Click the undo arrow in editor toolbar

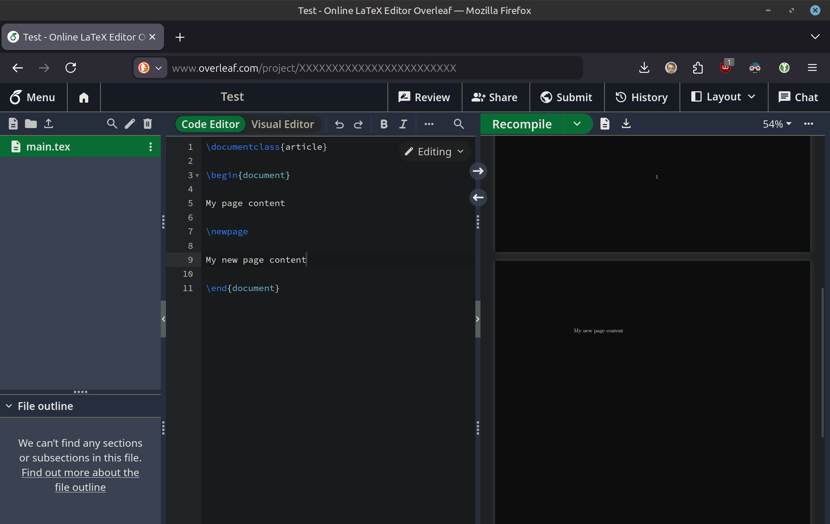point(339,124)
